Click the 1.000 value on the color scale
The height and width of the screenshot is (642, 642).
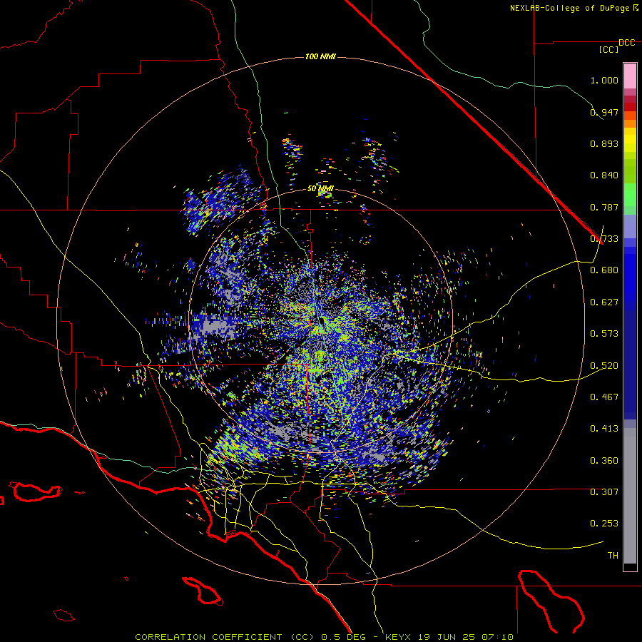[x=604, y=80]
